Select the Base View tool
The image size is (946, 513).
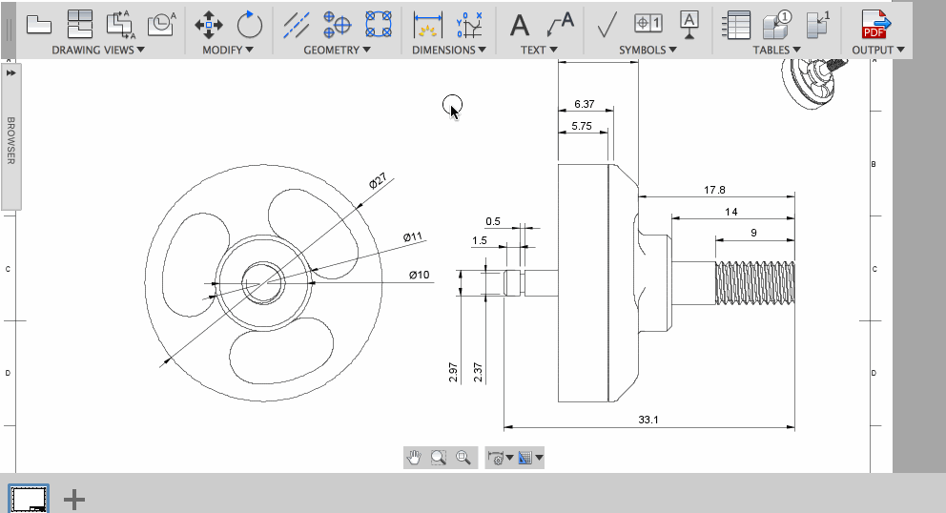(38, 24)
